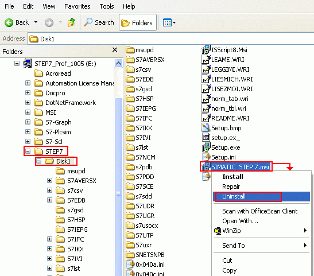Select the S7NCM folder icon
Viewport: 314px width, 276px height.
point(130,157)
